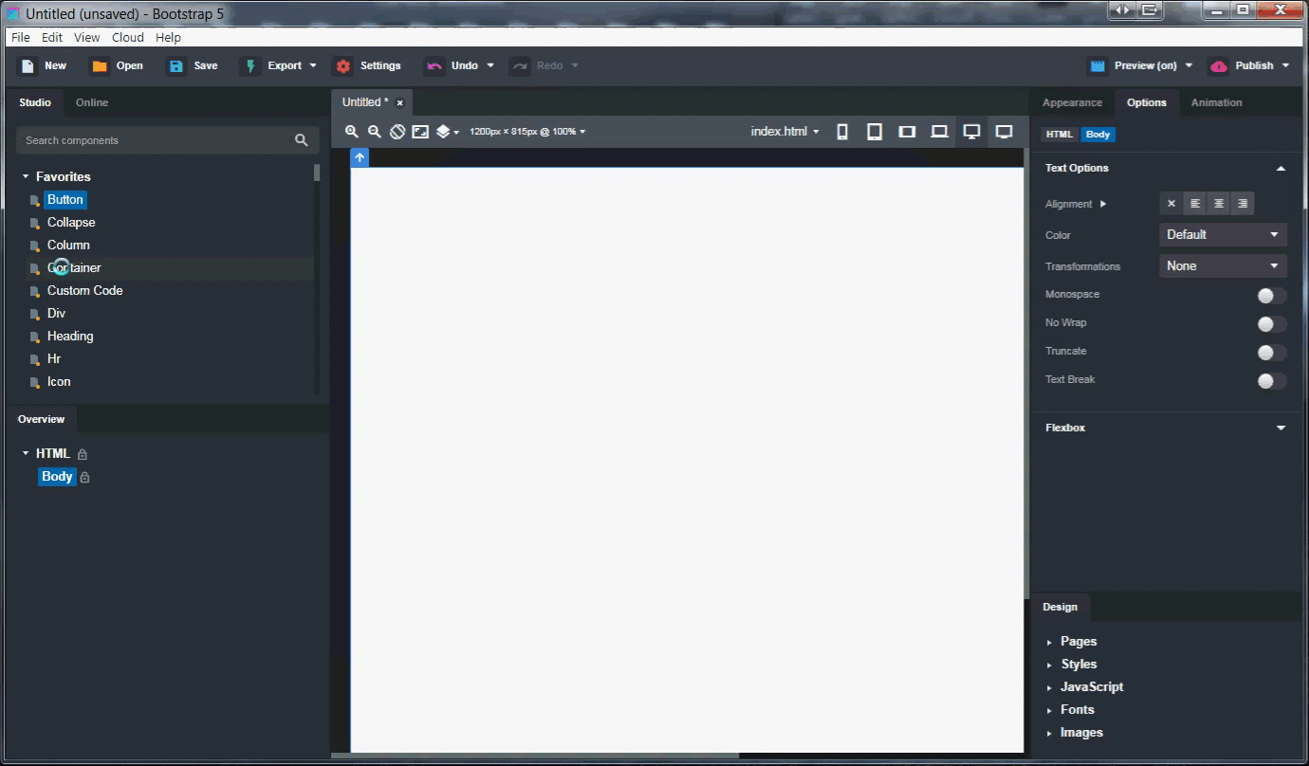The width and height of the screenshot is (1309, 766).
Task: Open the Color dropdown set to Default
Action: (x=1223, y=234)
